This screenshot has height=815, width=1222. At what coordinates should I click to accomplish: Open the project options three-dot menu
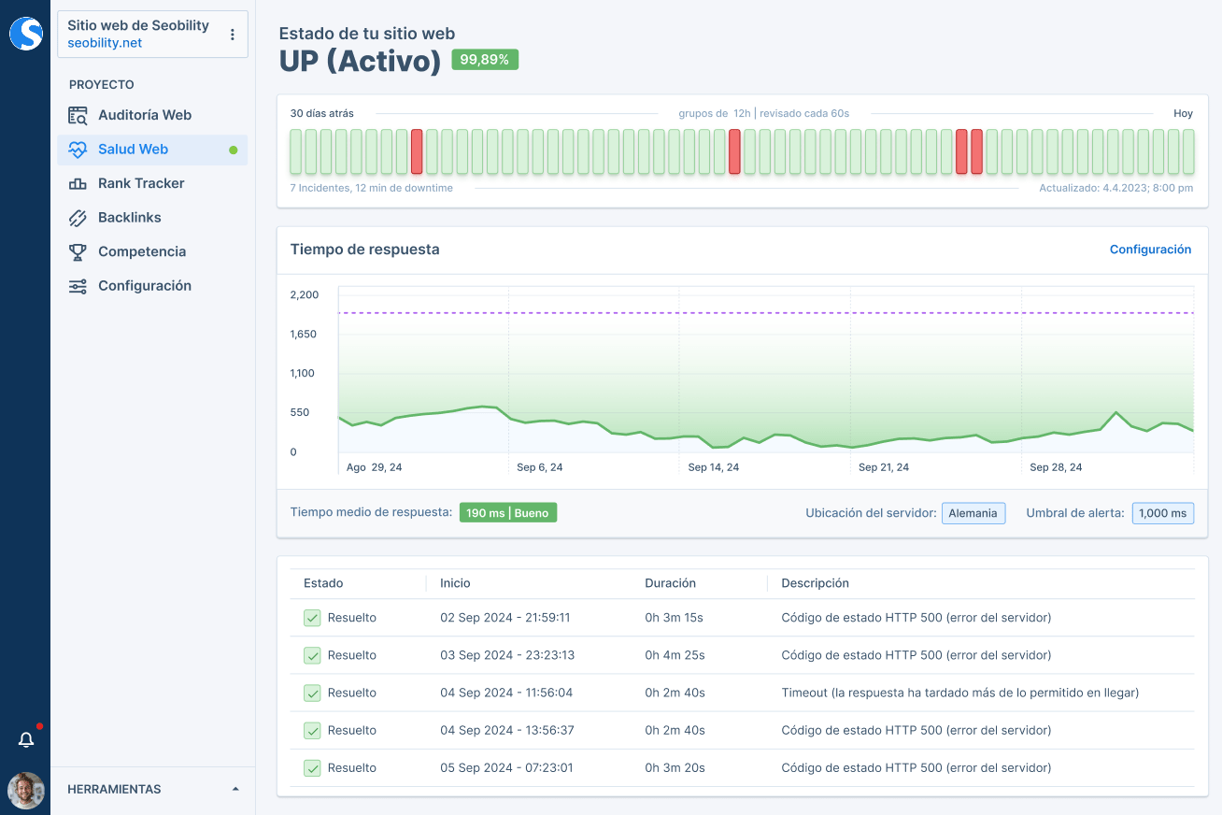pyautogui.click(x=232, y=34)
